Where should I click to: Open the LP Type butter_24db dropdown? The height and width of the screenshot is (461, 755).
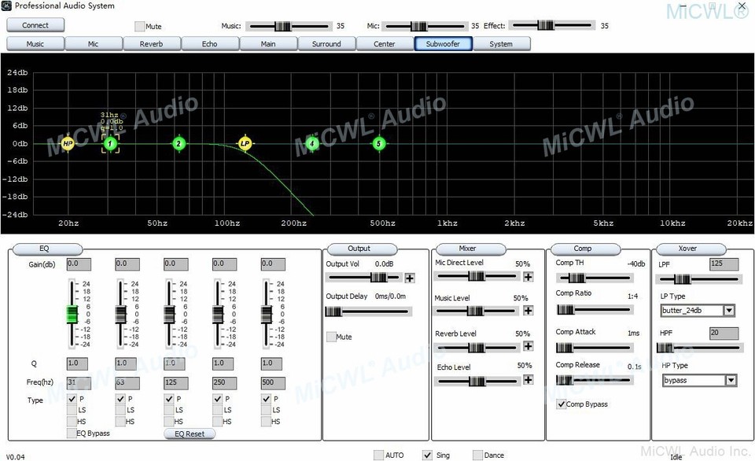pos(729,310)
